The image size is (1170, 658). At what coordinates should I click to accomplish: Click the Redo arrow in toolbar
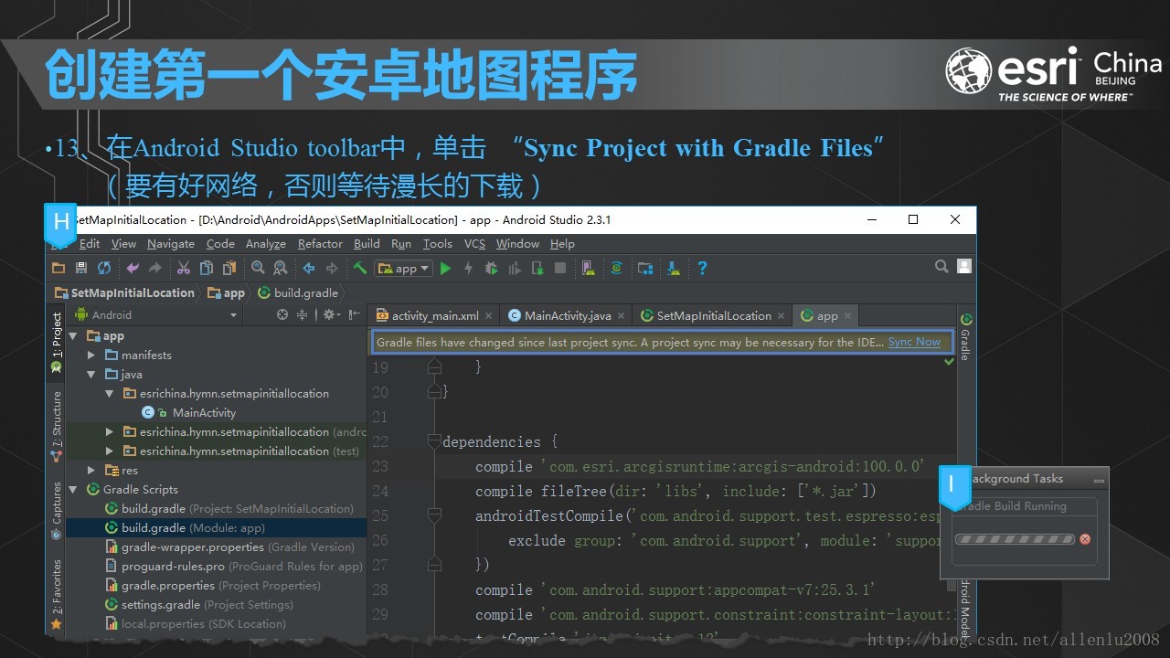[x=155, y=268]
